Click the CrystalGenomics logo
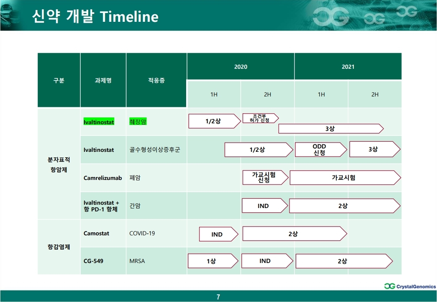Image resolution: width=437 pixels, height=302 pixels. coord(410,286)
